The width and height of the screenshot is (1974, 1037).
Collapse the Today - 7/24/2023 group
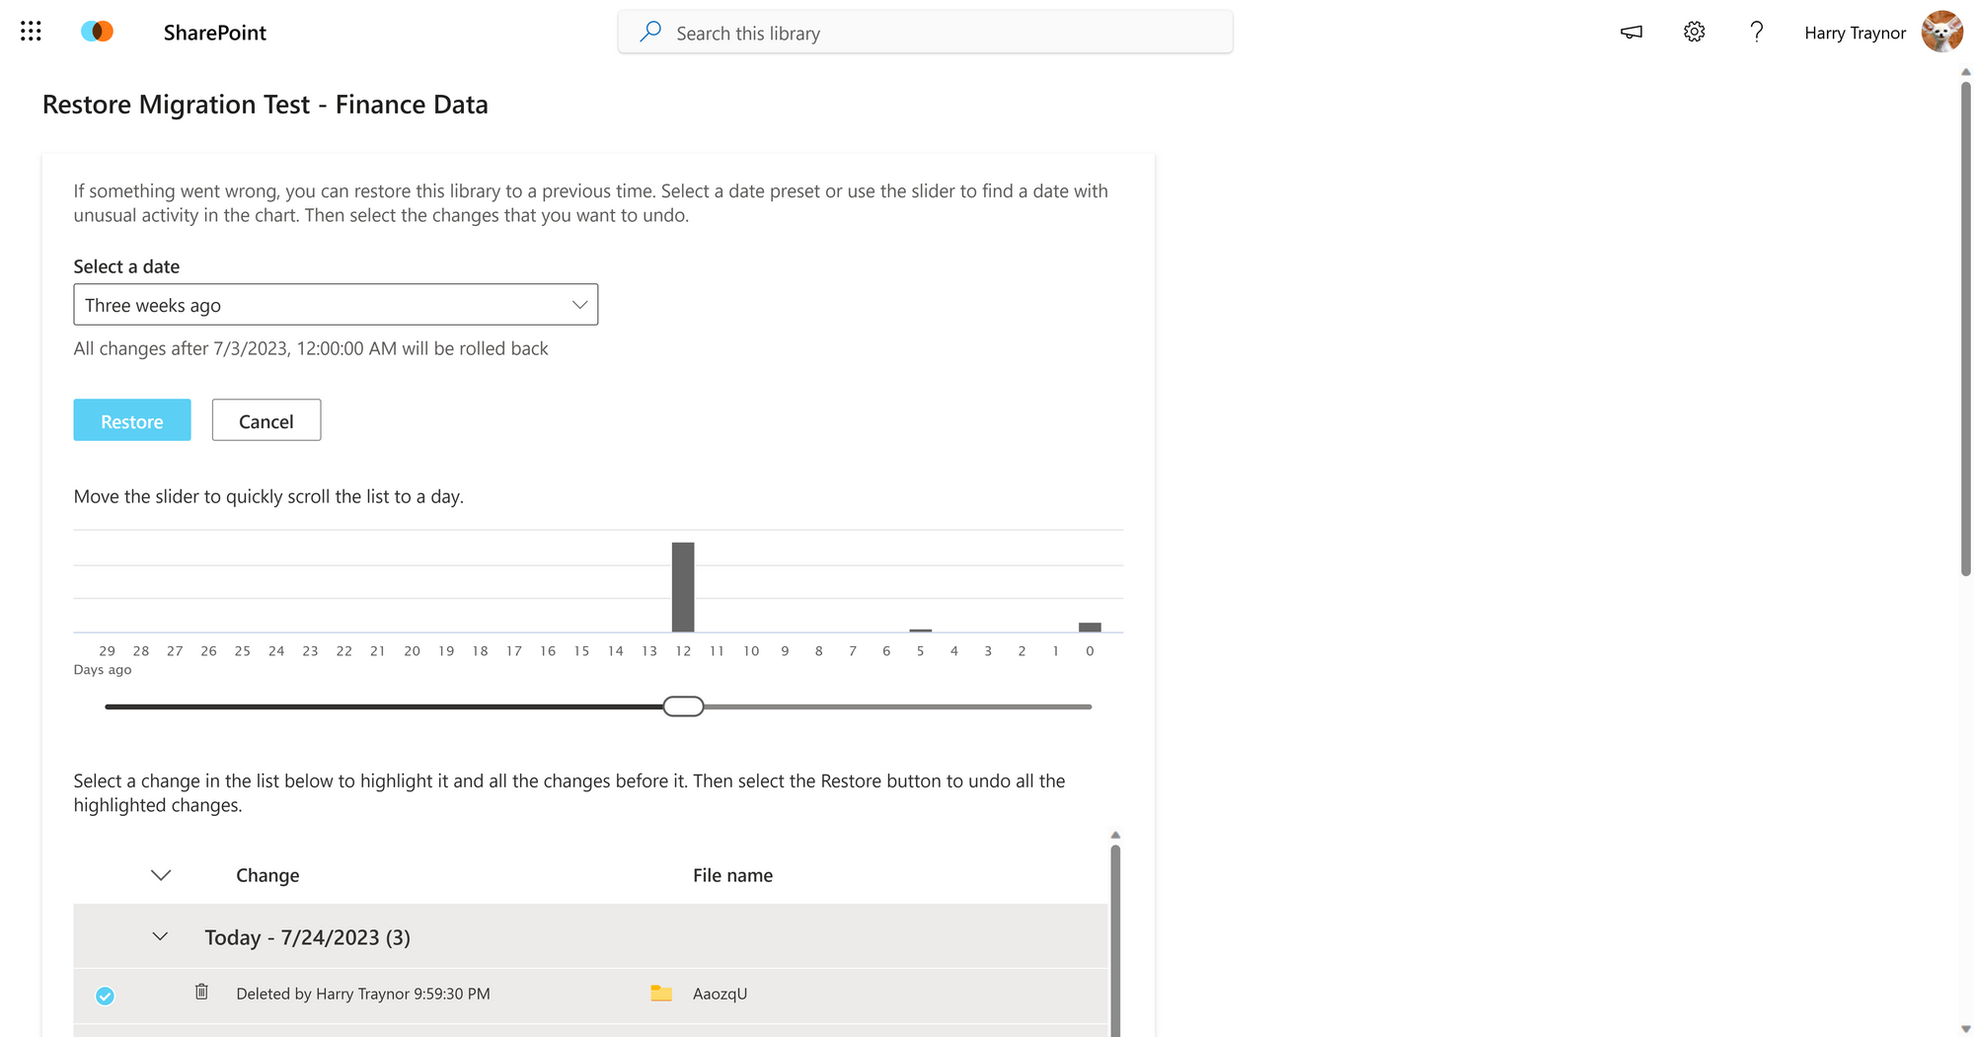click(x=160, y=936)
